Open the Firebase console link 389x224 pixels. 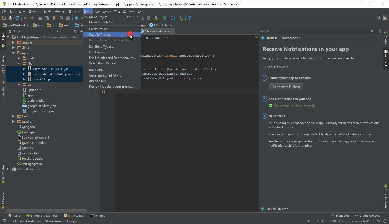359,134
